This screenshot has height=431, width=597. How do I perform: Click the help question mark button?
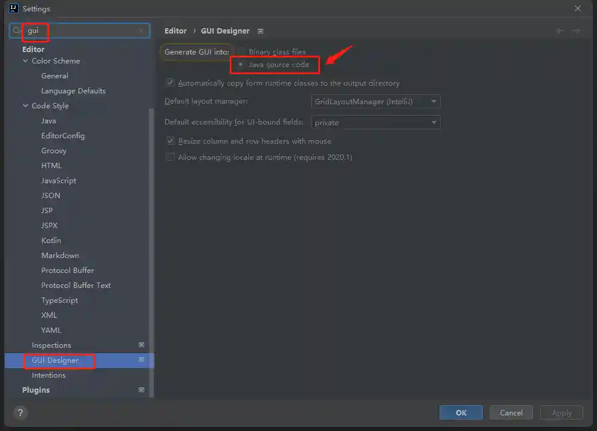pos(20,412)
